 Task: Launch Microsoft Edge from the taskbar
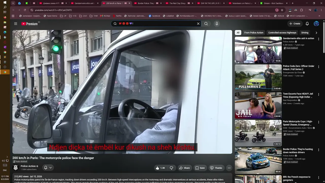tap(5, 32)
